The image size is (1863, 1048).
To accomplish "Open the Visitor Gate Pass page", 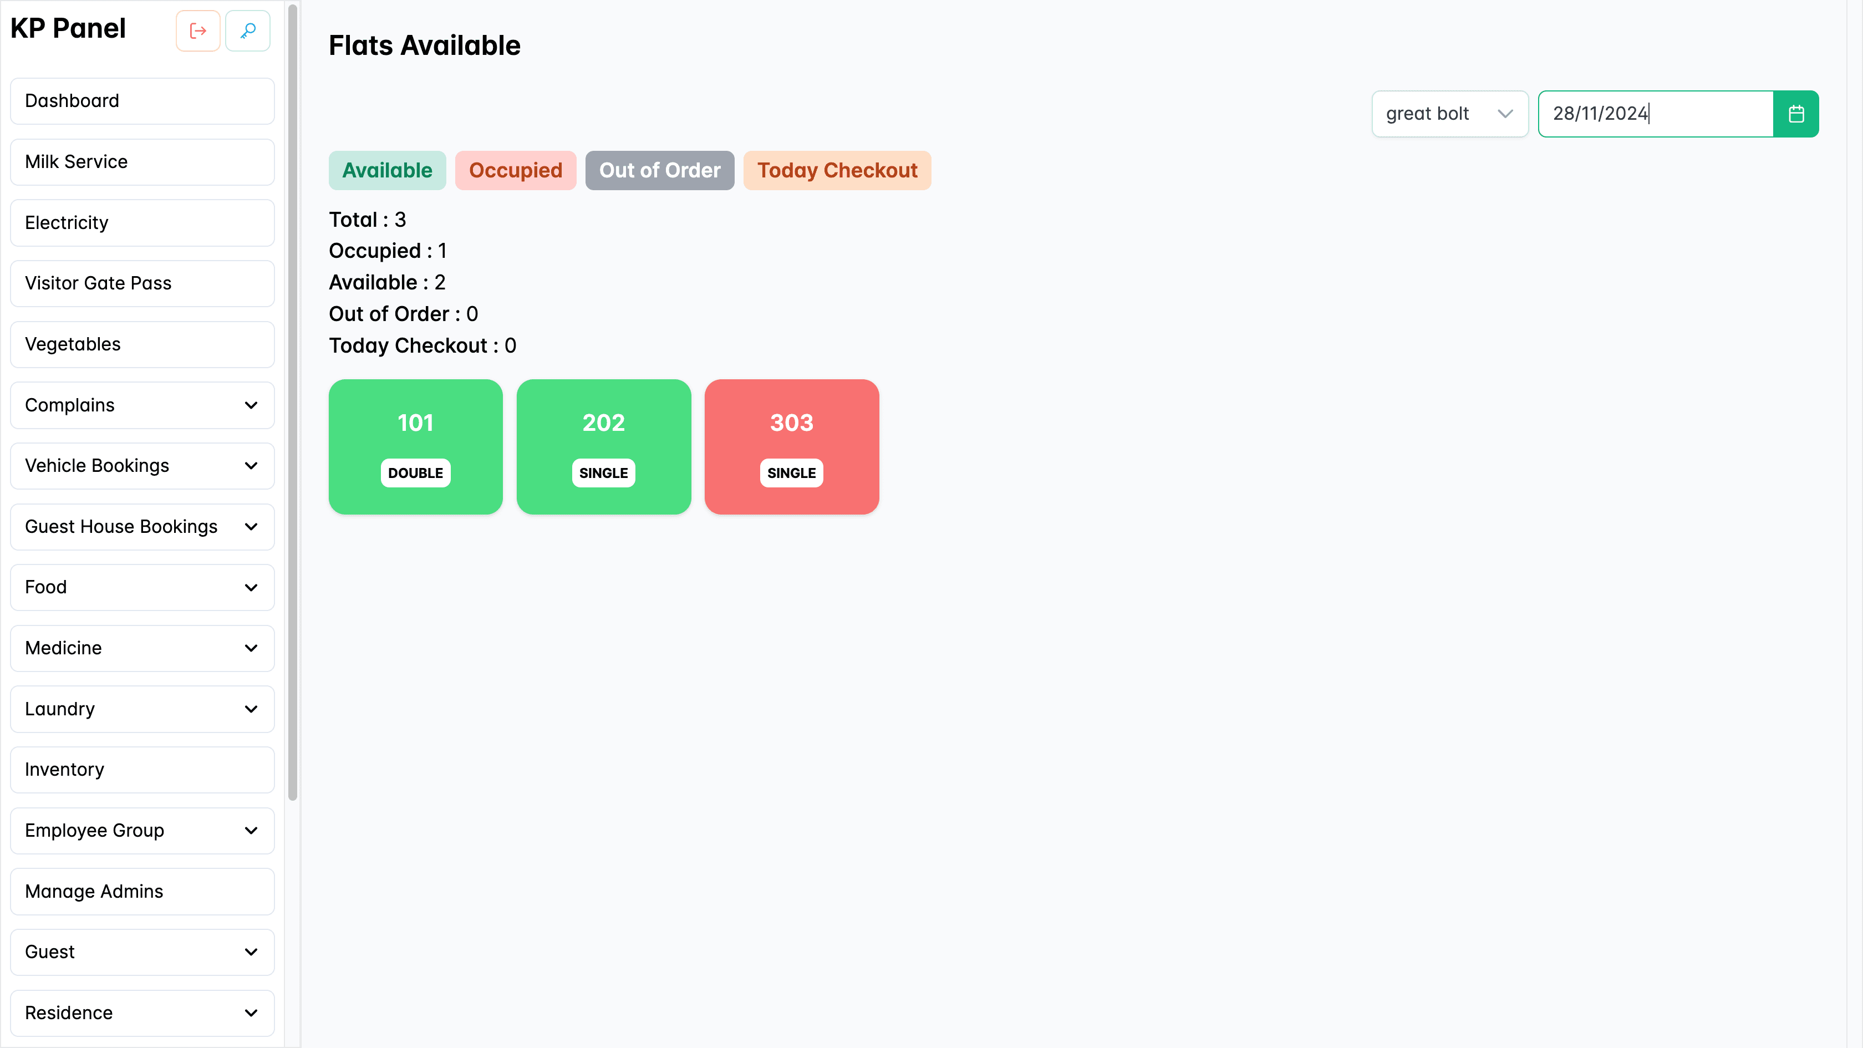I will [142, 283].
